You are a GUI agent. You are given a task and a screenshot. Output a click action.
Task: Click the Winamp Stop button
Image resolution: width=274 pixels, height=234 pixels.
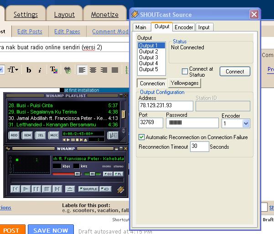coord(47,189)
